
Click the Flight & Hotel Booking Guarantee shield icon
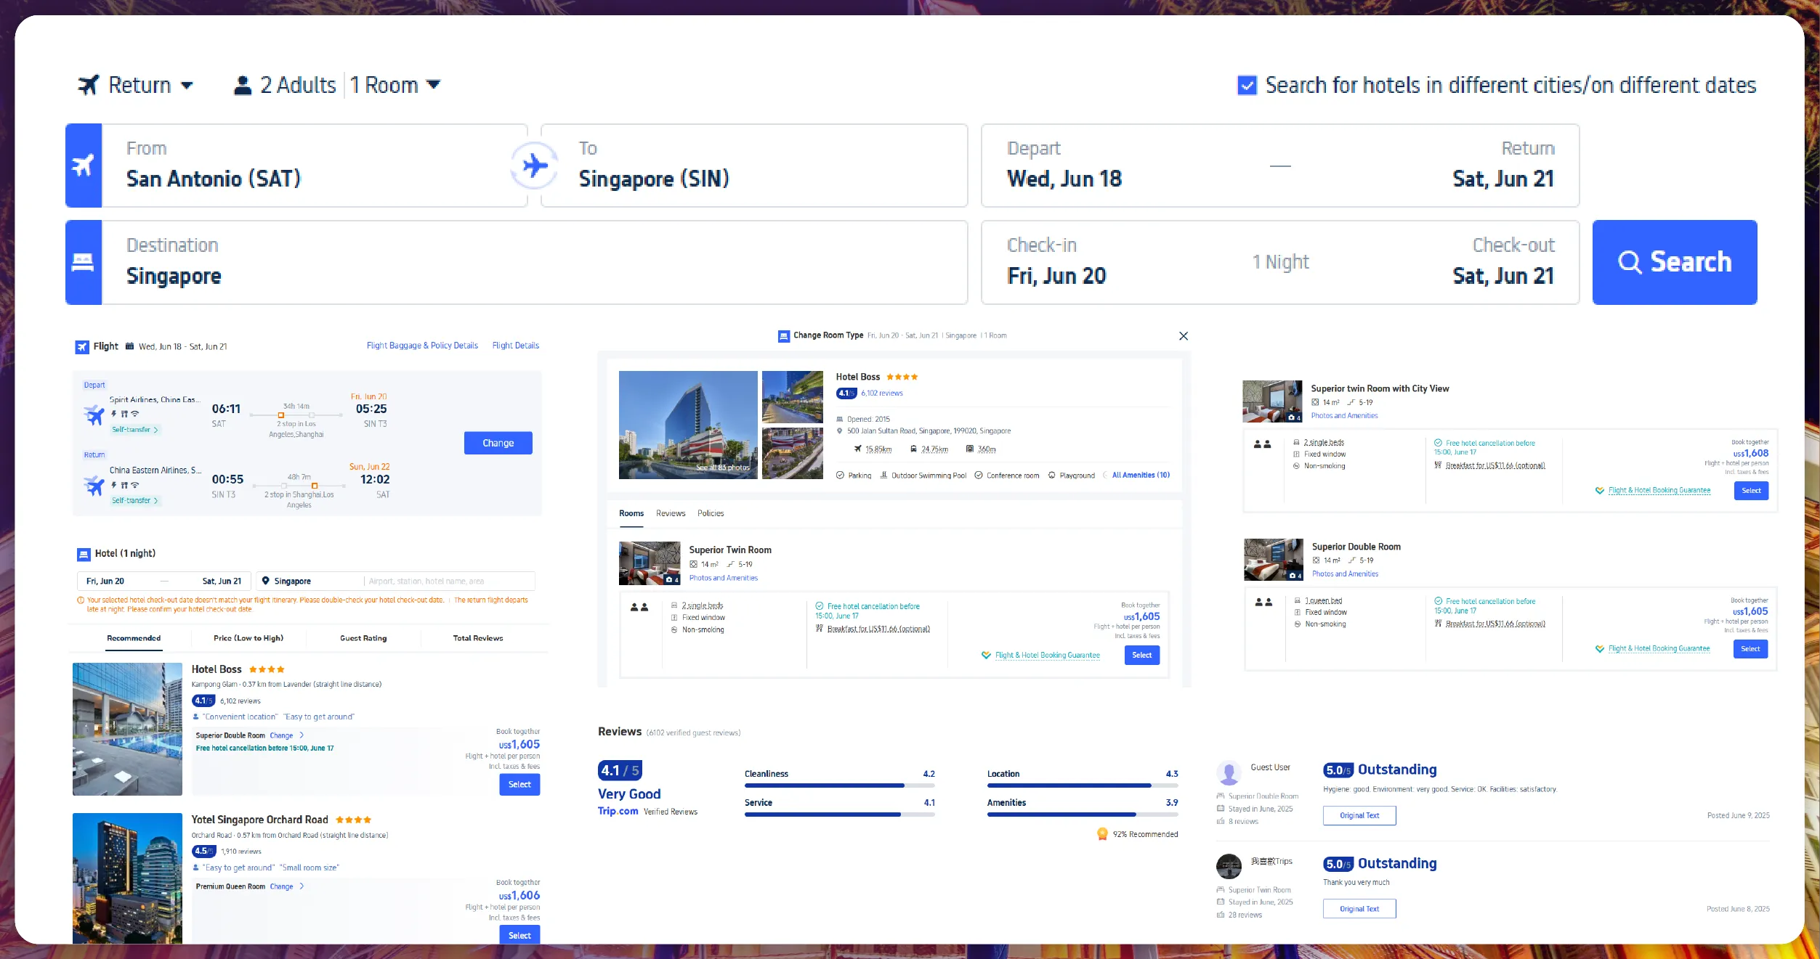pos(985,655)
